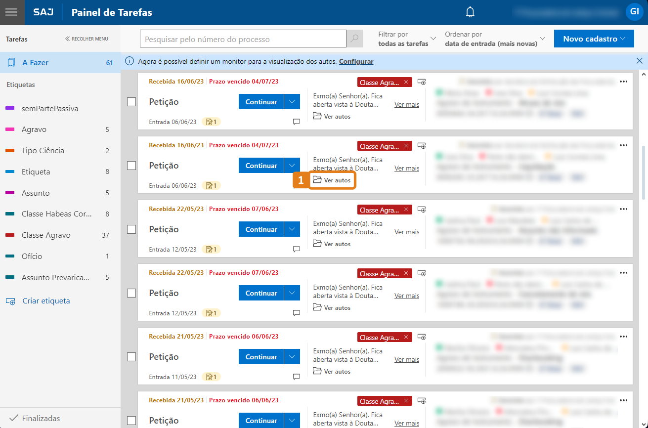This screenshot has height=428, width=648.
Task: Check the fifth Petição task received 21/05/23
Action: [x=131, y=357]
